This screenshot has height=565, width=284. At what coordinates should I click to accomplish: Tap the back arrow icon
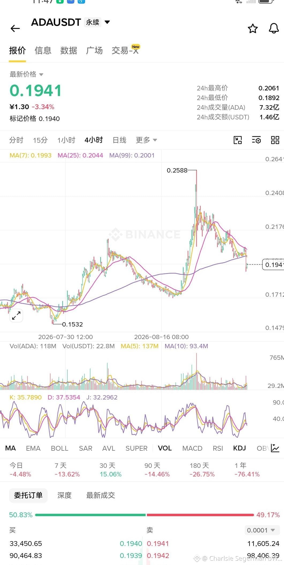[15, 28]
